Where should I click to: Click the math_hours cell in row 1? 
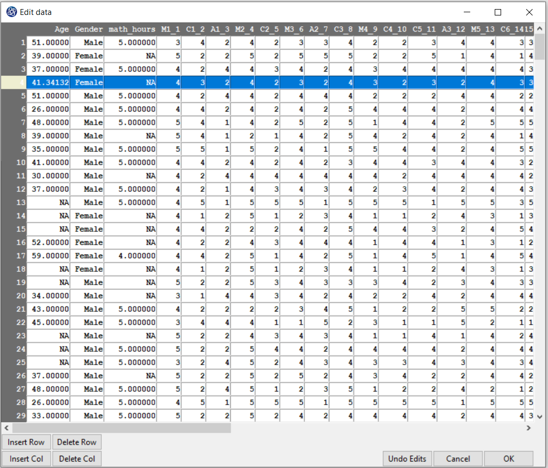click(130, 43)
